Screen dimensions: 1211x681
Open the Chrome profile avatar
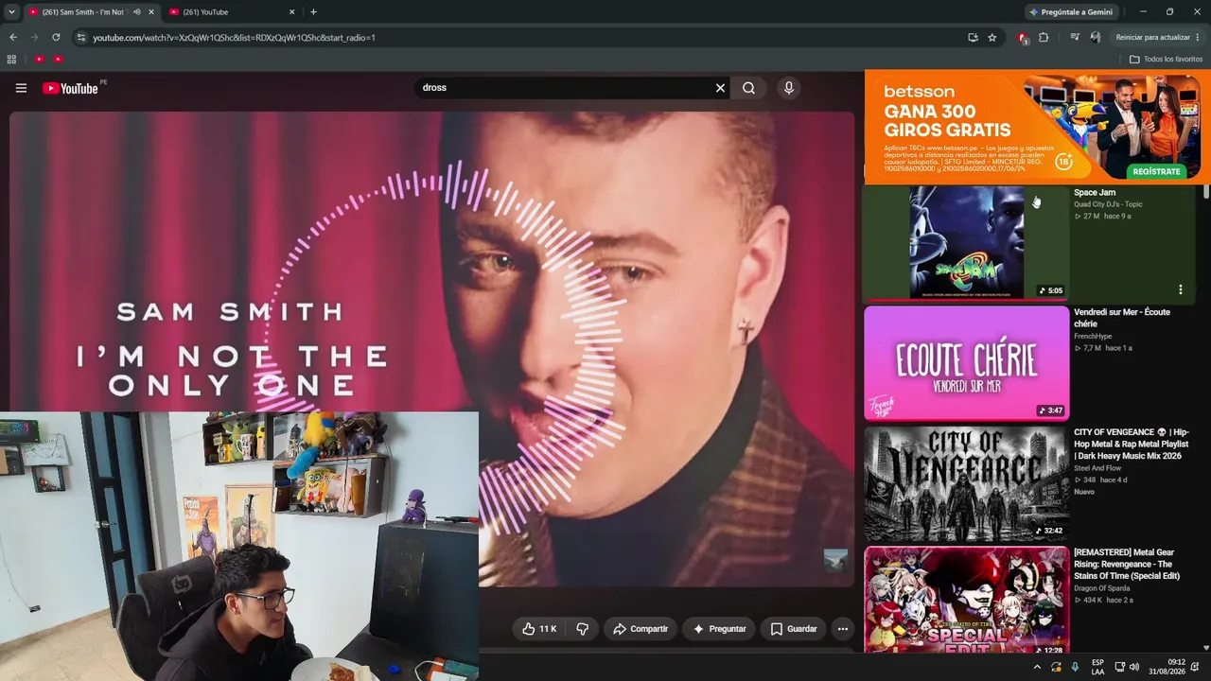[1096, 38]
